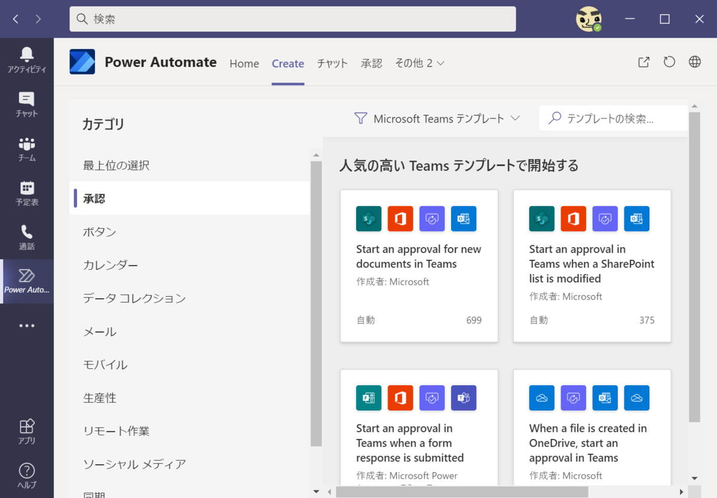Viewport: 717px width, 498px height.
Task: Click the filter funnel icon
Action: [x=360, y=118]
